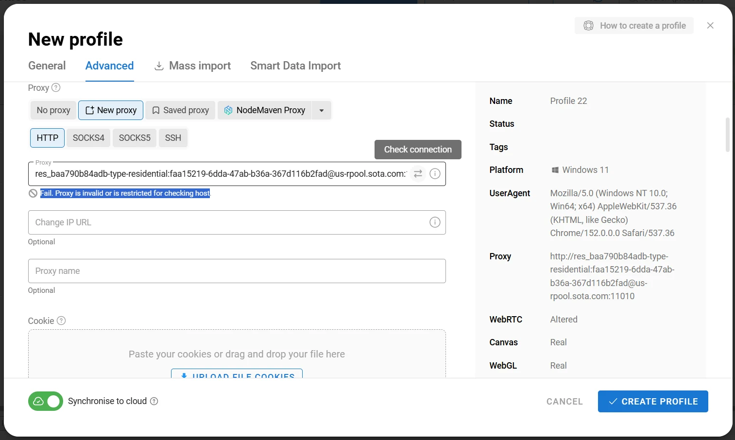Click Synchronise to cloud help icon
This screenshot has height=440, width=735.
pos(154,401)
